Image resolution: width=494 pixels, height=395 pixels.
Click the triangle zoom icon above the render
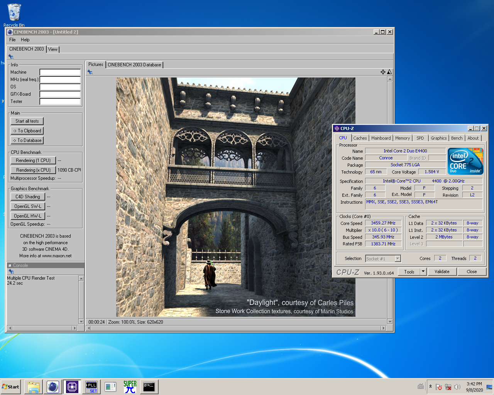(389, 72)
